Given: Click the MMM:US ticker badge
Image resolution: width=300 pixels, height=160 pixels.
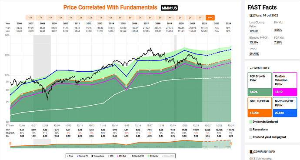Looking at the screenshot, I should (169, 8).
